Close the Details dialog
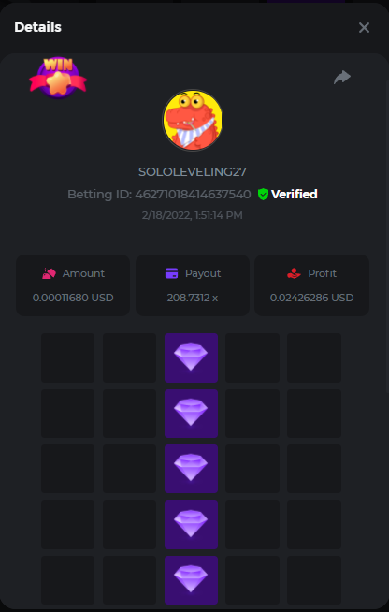This screenshot has height=612, width=389. pyautogui.click(x=364, y=28)
